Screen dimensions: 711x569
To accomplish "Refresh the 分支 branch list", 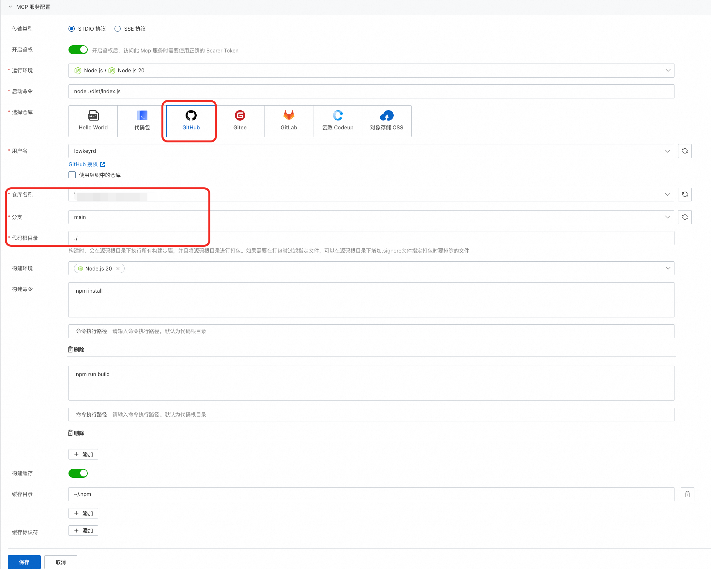I will coord(685,217).
